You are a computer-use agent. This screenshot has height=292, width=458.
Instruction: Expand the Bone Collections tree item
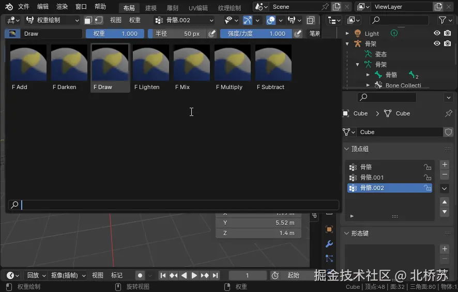point(368,85)
